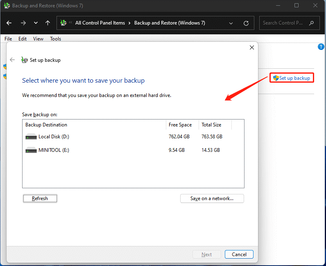Screen dimensions: 326x266
Task: Click the refresh icon beside the address bar
Action: 246,23
